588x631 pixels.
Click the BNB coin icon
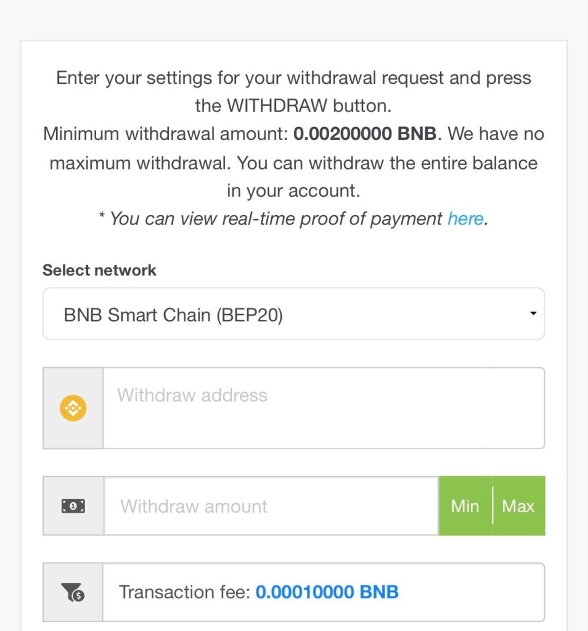[73, 408]
